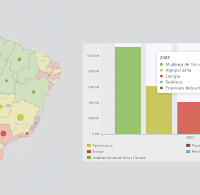
Task: Select the large yellow bubble in Minas Gerais
Action: point(20,117)
